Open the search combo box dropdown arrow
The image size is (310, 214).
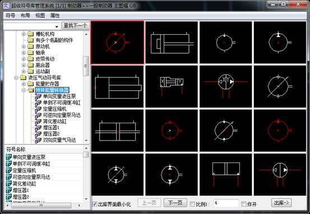(x=57, y=26)
